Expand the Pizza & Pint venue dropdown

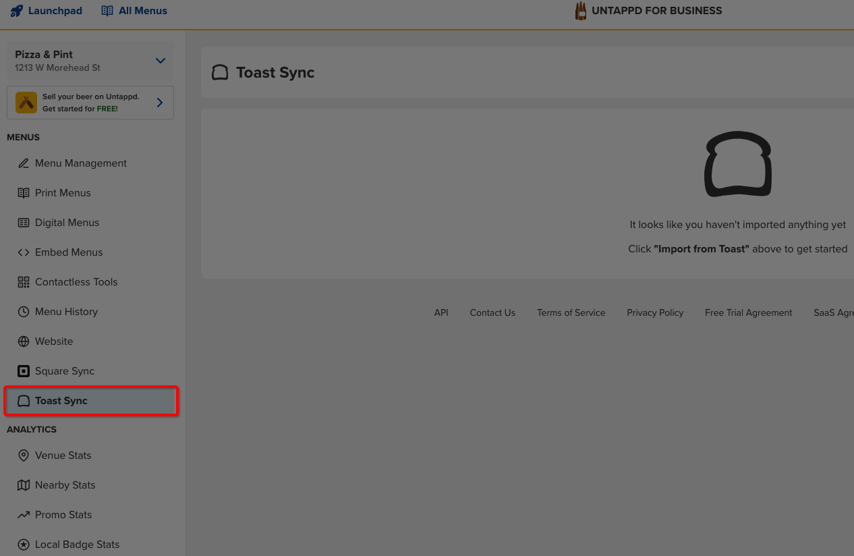pos(160,61)
